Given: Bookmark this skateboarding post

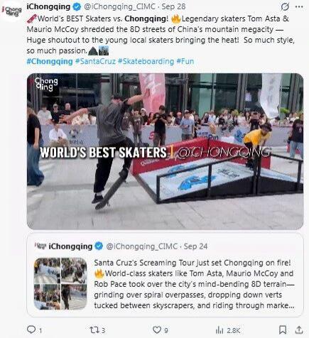Looking at the screenshot, I should [x=283, y=329].
